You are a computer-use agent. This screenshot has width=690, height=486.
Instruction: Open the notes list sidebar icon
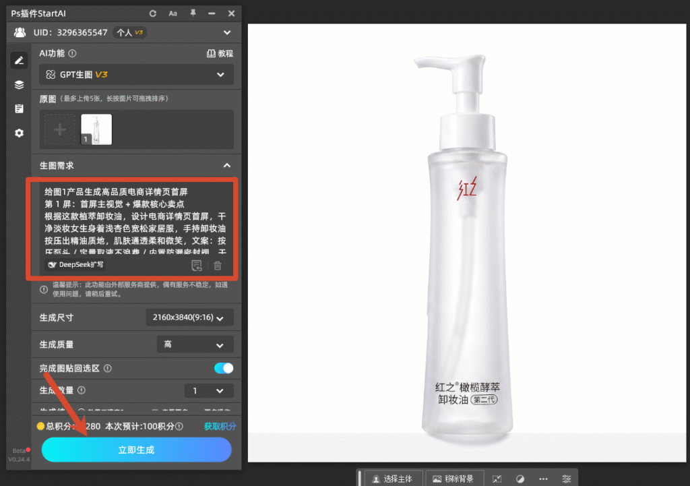tap(19, 109)
